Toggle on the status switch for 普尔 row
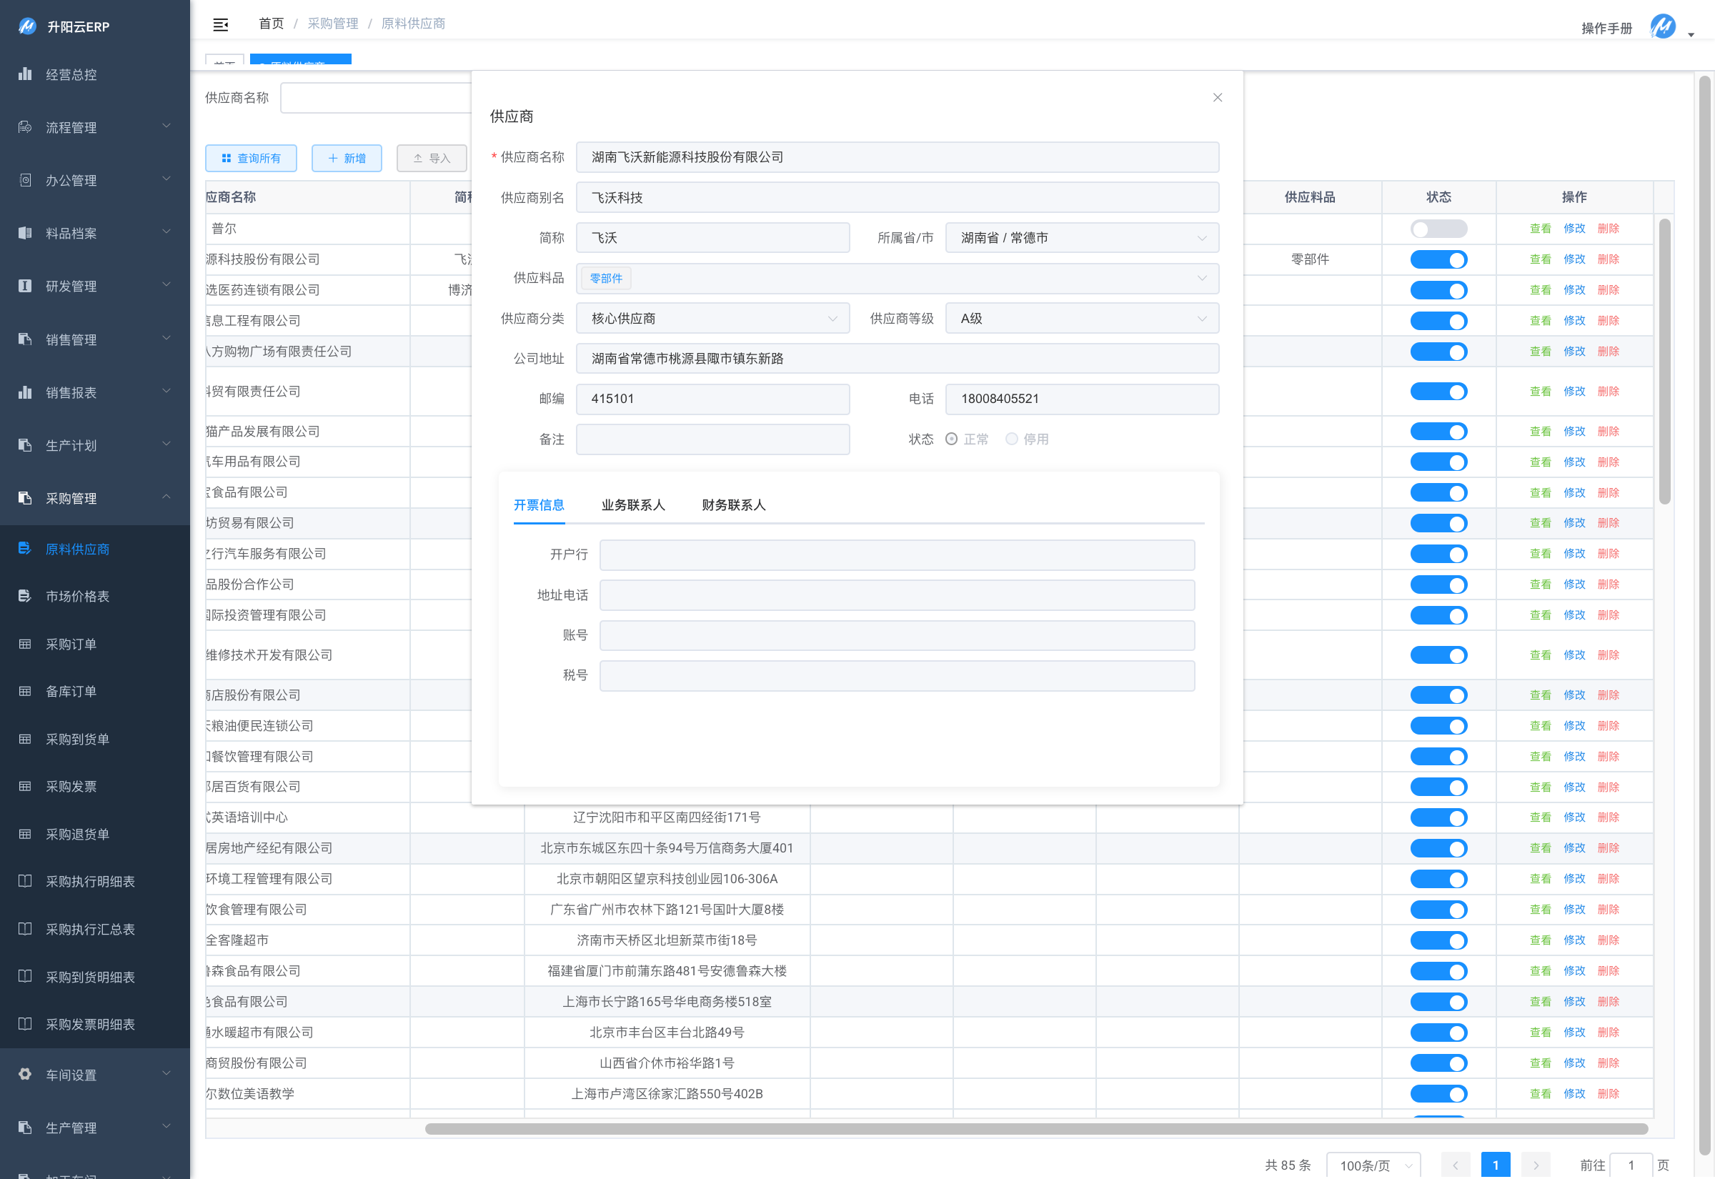The height and width of the screenshot is (1179, 1715). (x=1437, y=229)
